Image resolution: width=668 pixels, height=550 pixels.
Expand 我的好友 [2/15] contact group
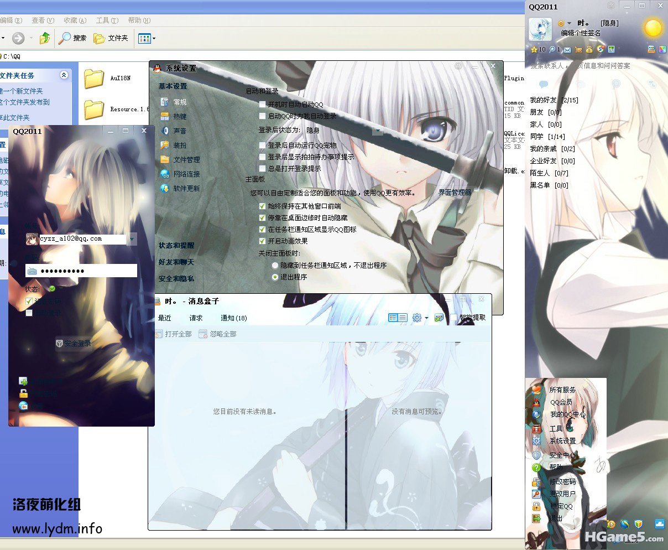pos(554,100)
